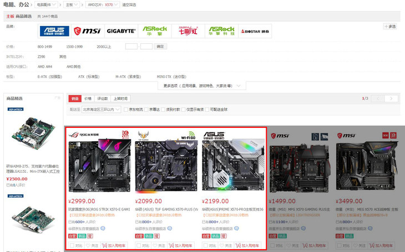405x252 pixels.
Task: Filter by Colorful 七彩虹 brand logo
Action: [188, 31]
